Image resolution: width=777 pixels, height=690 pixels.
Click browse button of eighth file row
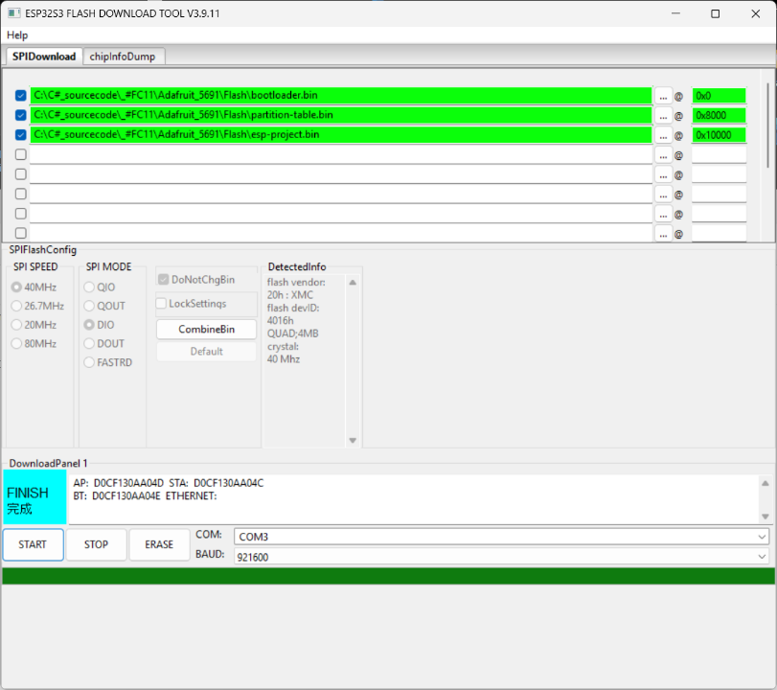point(663,234)
